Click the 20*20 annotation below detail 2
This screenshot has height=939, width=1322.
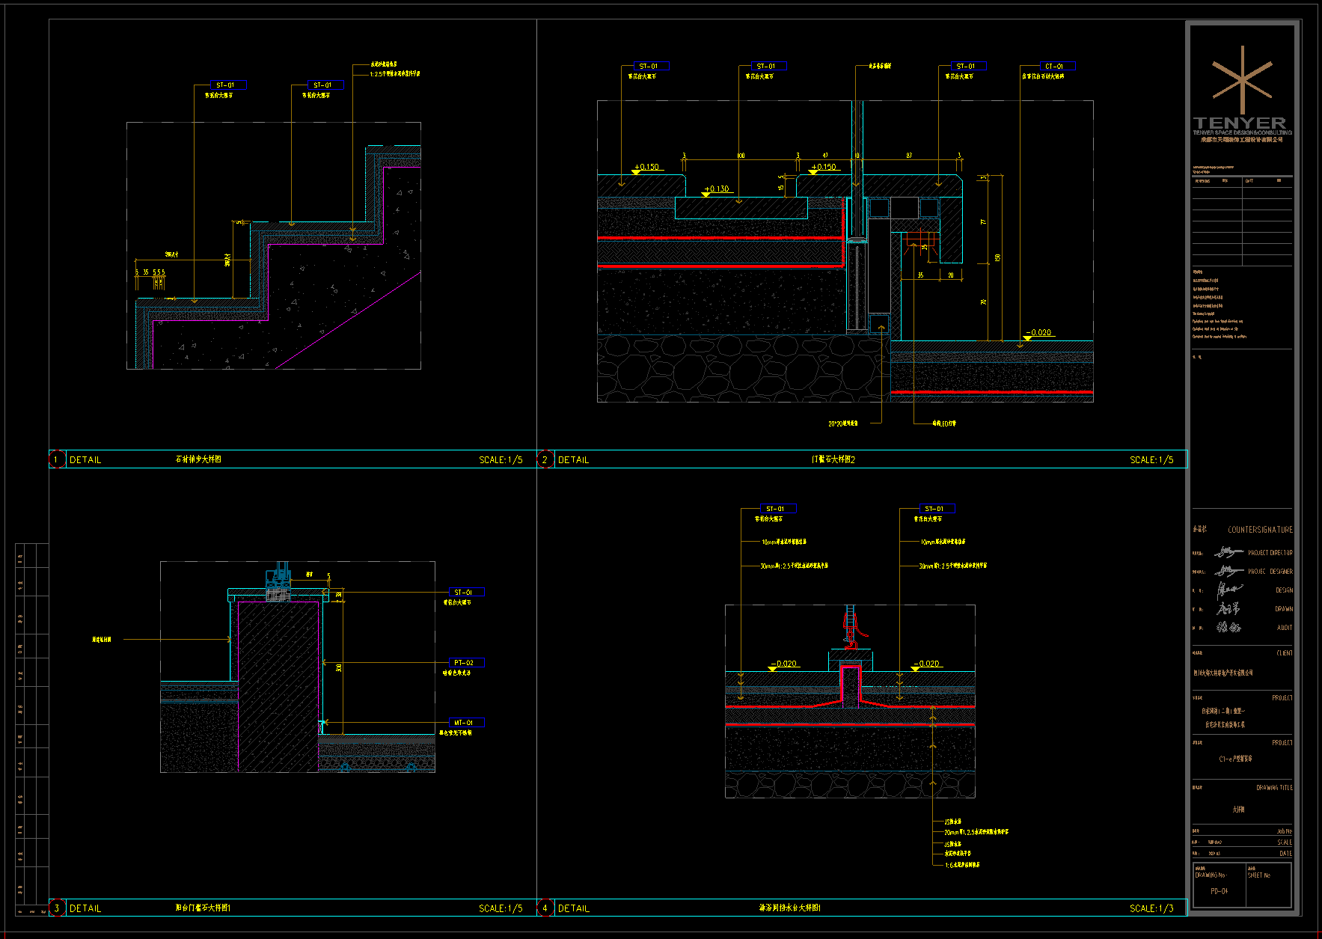pos(843,423)
